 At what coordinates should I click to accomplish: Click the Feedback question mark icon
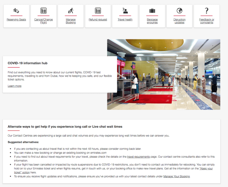207,11
